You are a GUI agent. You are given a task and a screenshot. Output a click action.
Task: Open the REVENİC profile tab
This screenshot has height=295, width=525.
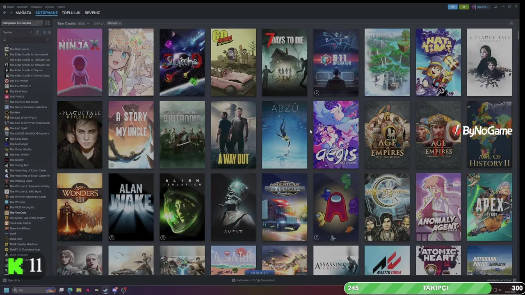pos(92,13)
